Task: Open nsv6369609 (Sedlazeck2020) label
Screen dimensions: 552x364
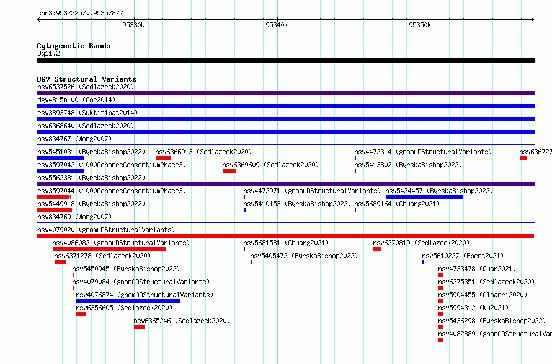Action: (270, 165)
